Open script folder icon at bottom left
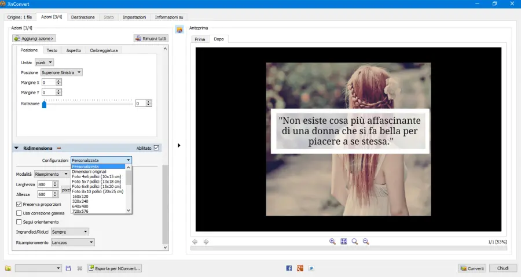This screenshot has height=277, width=521. point(8,268)
